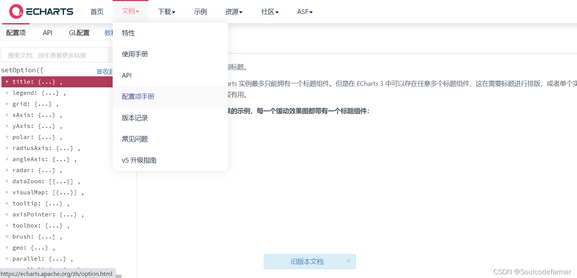This screenshot has width=577, height=278.
Task: Expand the angleAxis option node
Action: [x=7, y=159]
